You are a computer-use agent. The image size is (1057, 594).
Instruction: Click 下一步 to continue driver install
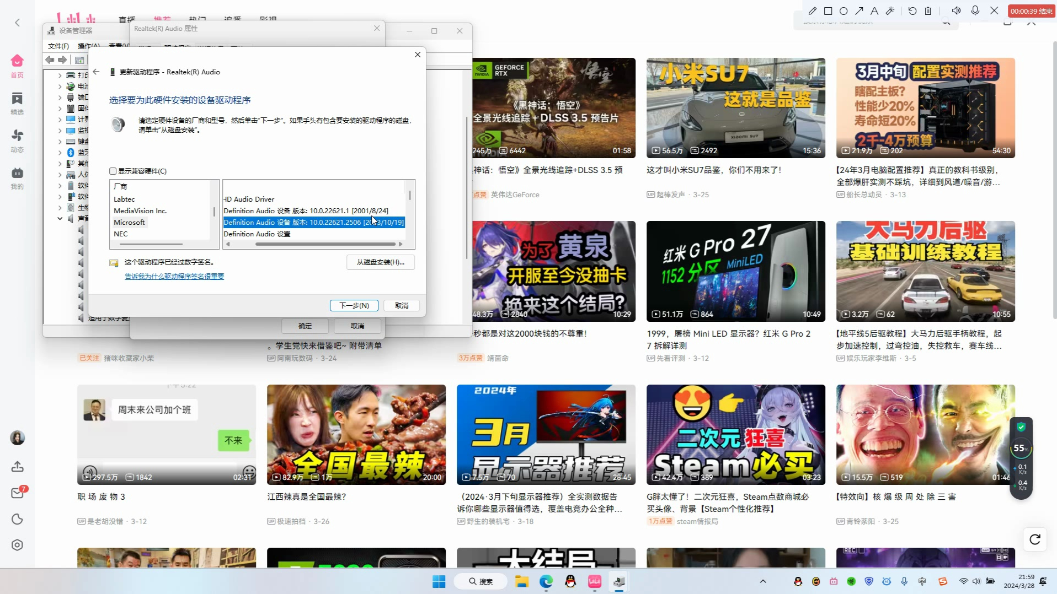[x=354, y=305]
